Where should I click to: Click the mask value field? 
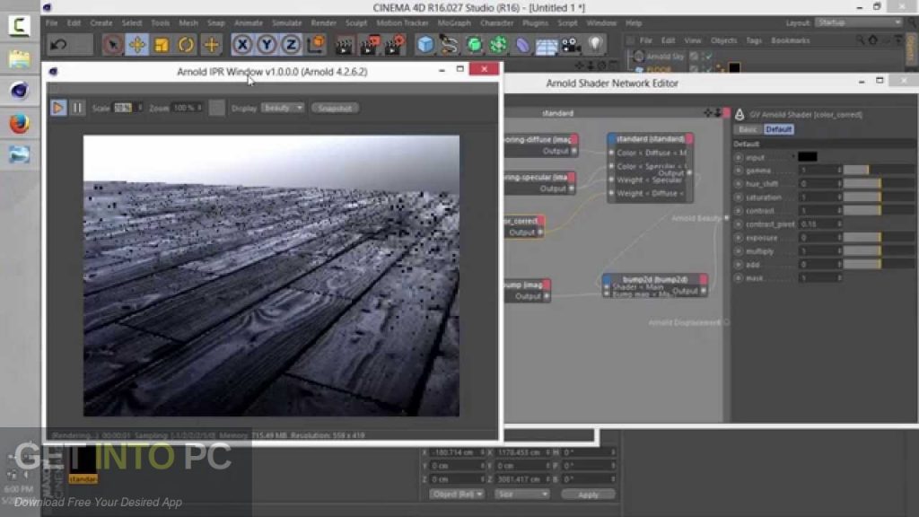(x=820, y=278)
